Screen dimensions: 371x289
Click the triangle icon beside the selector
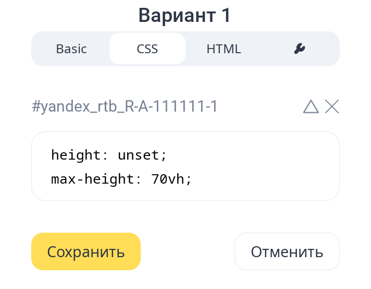point(311,106)
